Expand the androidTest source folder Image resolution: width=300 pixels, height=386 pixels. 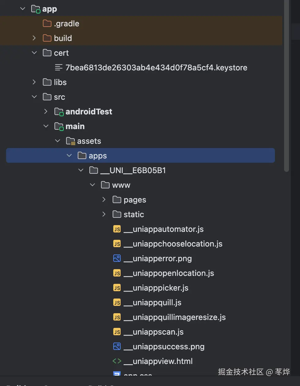46,112
